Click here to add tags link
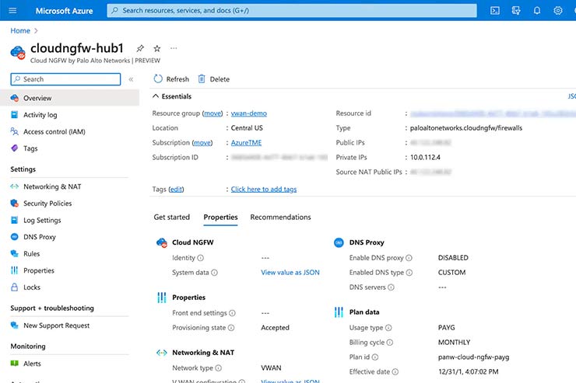 (263, 190)
